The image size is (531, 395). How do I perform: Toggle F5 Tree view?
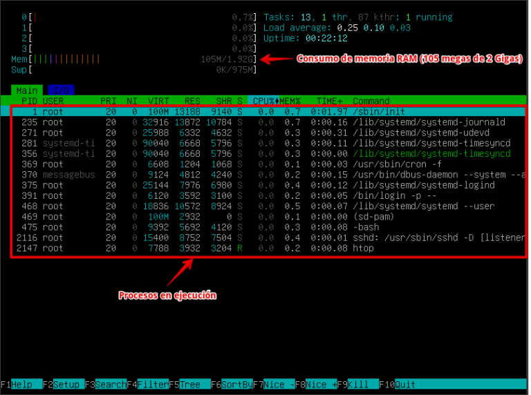(x=189, y=385)
